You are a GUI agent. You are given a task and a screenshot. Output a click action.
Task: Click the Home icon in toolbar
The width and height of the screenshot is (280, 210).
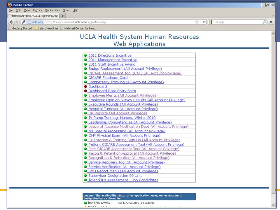271,22
